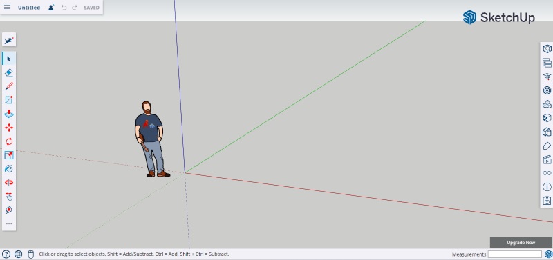The image size is (553, 260).
Task: Open the Instructor graduation cap panel
Action: [x=547, y=77]
